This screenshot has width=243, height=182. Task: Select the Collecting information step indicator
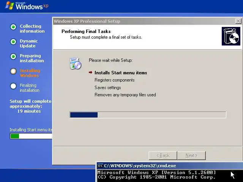coord(13,27)
